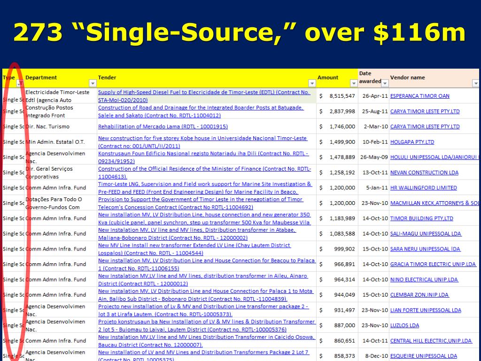The image size is (481, 361).
Task: Open the Integrated Boarder Posts road construction tender
Action: pyautogui.click(x=201, y=111)
